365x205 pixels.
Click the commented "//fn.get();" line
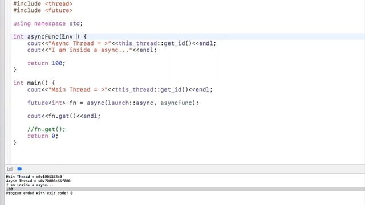click(x=46, y=129)
